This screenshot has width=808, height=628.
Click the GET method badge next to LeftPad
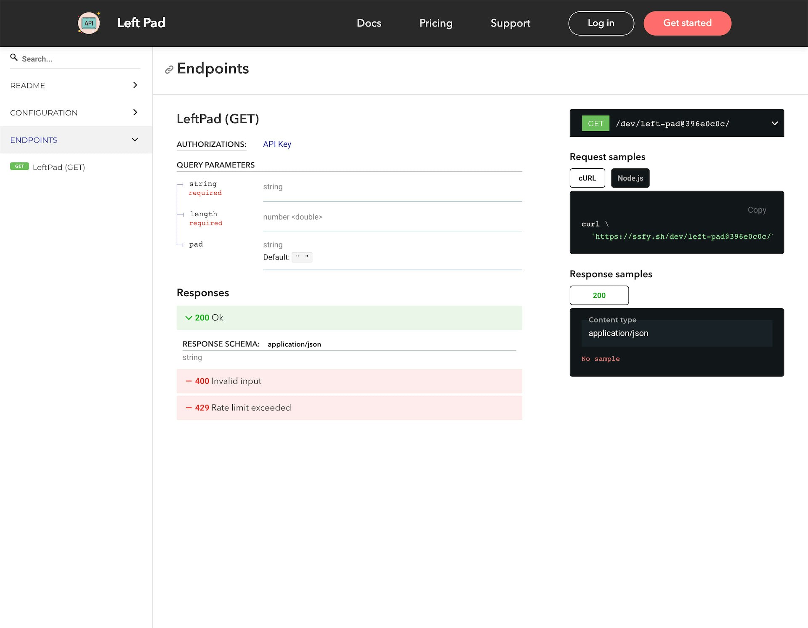(x=19, y=167)
